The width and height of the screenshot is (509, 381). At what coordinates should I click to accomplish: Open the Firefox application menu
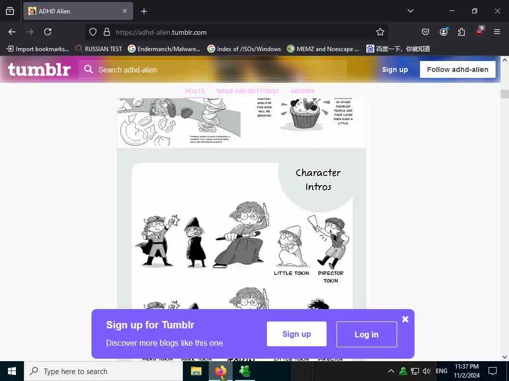497,32
